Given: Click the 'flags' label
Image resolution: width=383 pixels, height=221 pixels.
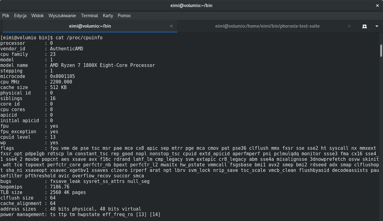Looking at the screenshot, I should click(7, 148).
